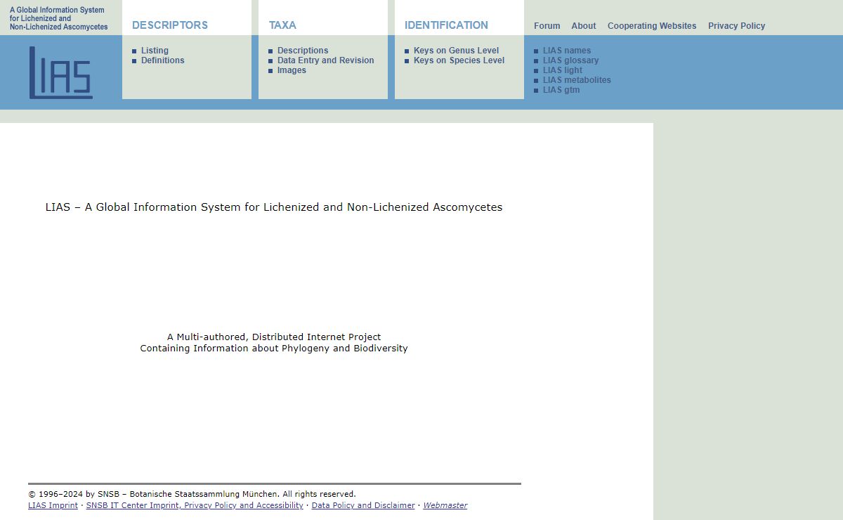Open the Identification menu heading
The height and width of the screenshot is (520, 843).
pyautogui.click(x=446, y=25)
